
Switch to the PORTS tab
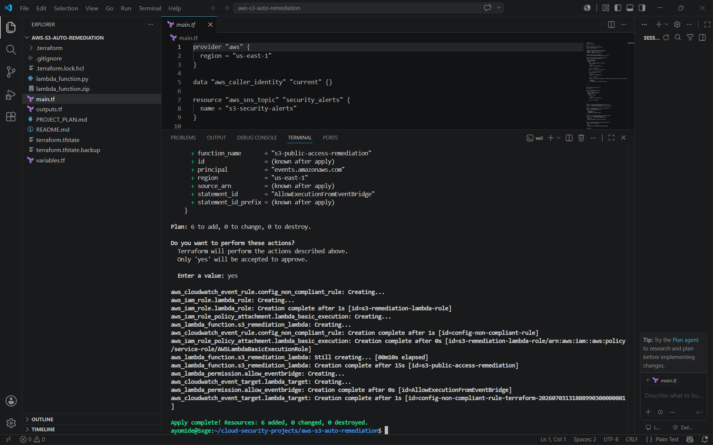click(330, 138)
